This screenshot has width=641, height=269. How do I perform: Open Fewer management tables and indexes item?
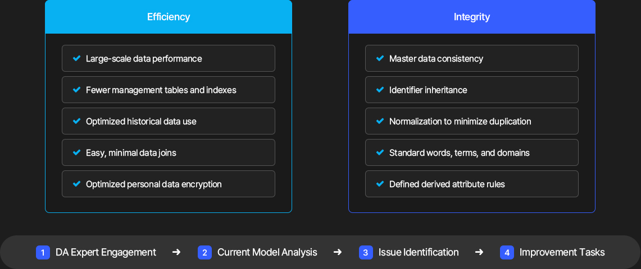(x=169, y=90)
